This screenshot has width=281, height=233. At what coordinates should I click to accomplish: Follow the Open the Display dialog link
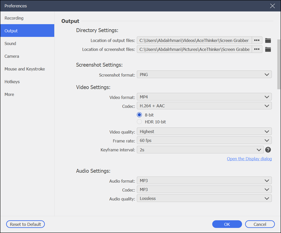(x=249, y=159)
